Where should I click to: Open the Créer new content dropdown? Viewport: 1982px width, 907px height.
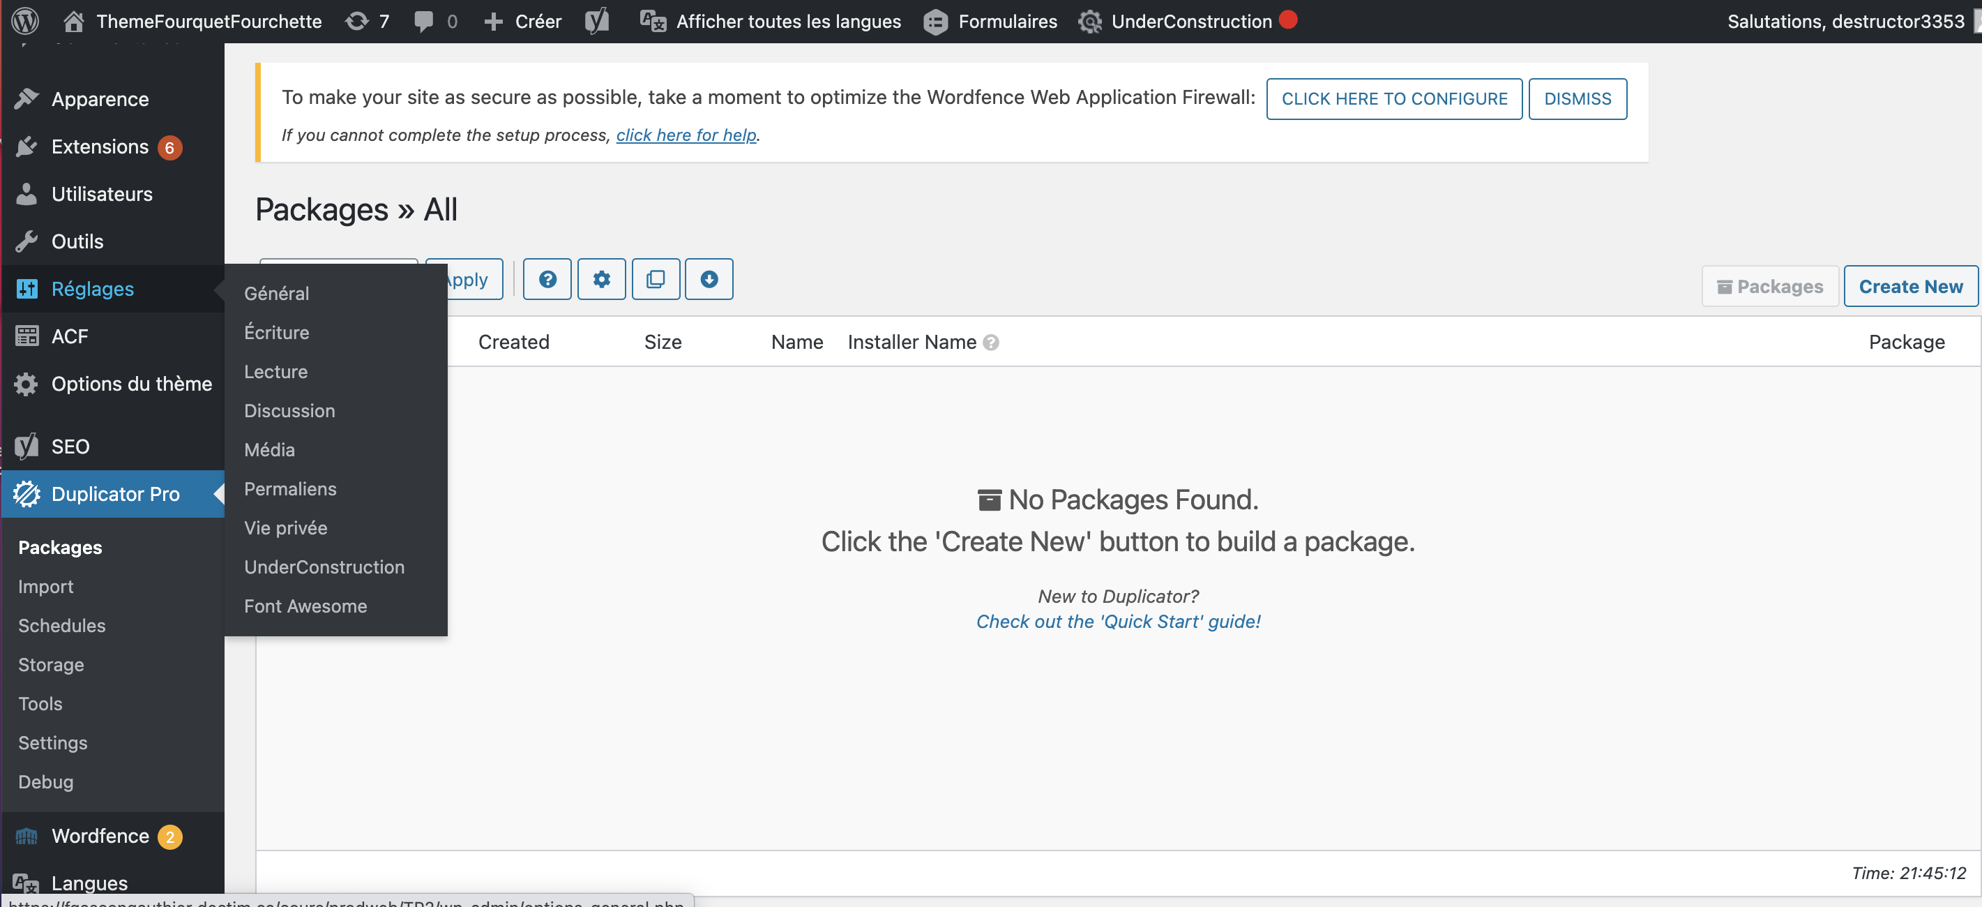(523, 21)
